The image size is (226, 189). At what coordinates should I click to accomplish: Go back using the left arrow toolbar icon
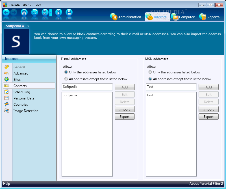click(x=6, y=12)
